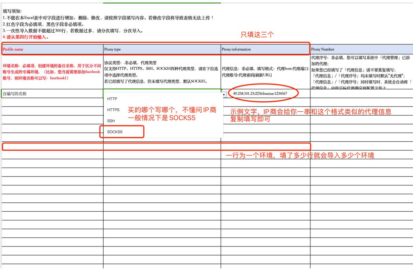413x270 pixels.
Task: Select the 'Profile name' header cell
Action: (52, 49)
